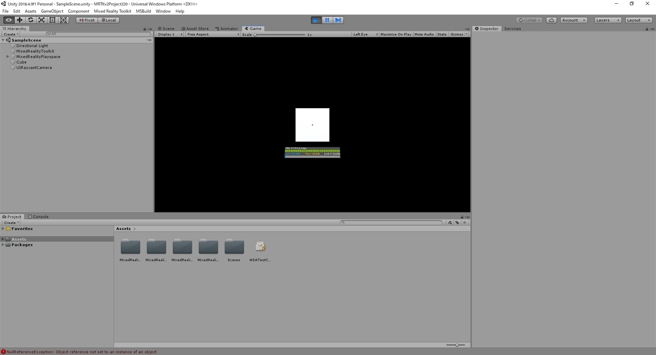Select the Assets folder in tree
Screen dimensions: 656x355
(x=19, y=239)
